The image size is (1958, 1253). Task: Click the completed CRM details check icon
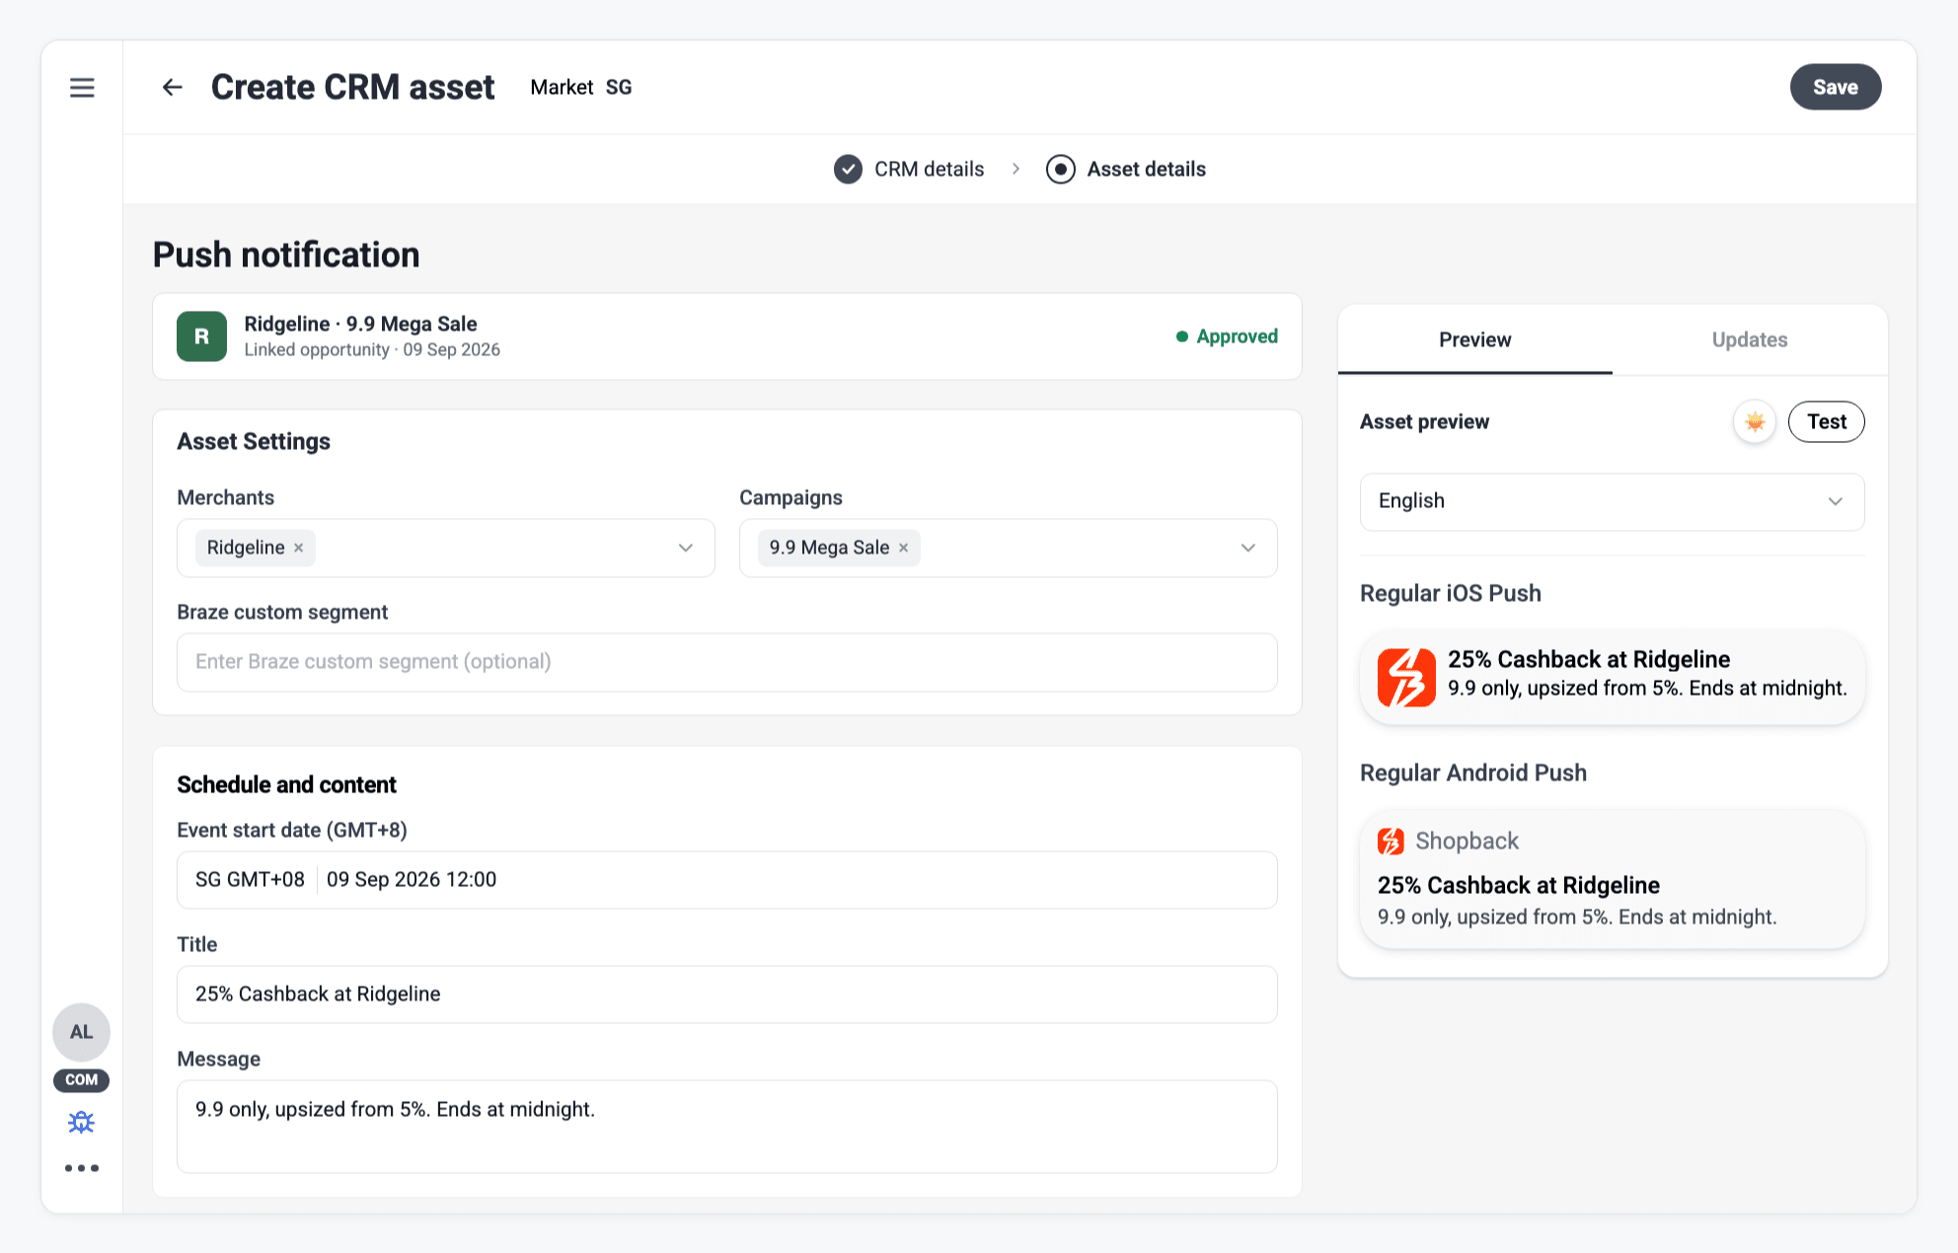point(848,170)
